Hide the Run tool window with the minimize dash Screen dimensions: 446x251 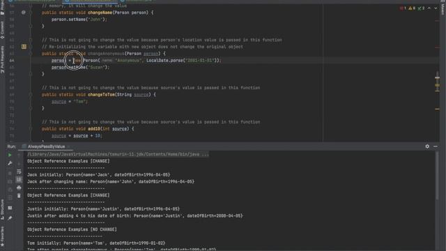pyautogui.click(x=436, y=146)
